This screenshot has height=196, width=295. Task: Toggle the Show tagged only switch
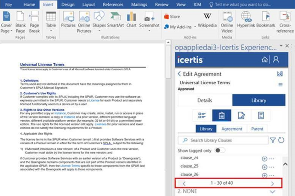pyautogui.click(x=219, y=151)
